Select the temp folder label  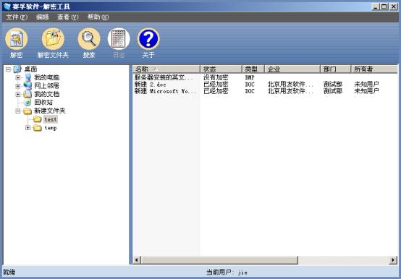click(51, 128)
